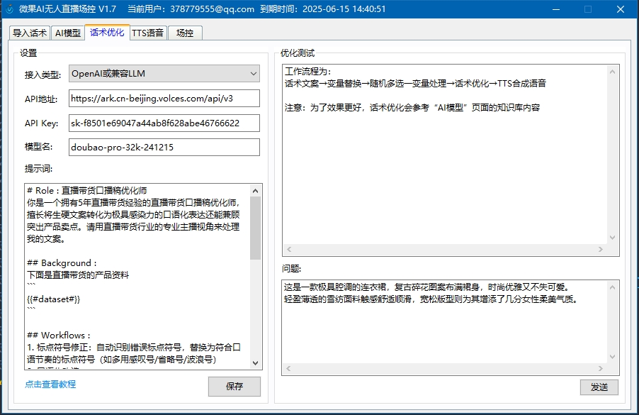
Task: Select the 话术优化 tab
Action: pyautogui.click(x=107, y=32)
